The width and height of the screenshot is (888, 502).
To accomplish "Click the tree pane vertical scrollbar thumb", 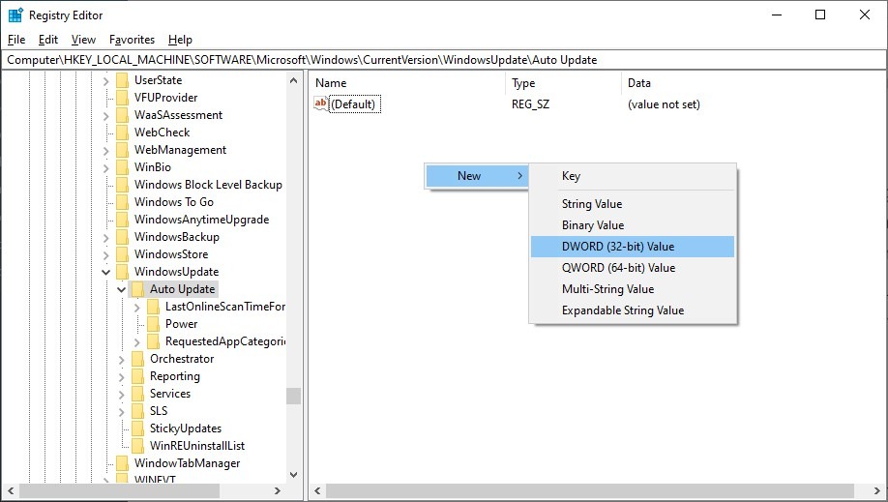I will [x=293, y=396].
